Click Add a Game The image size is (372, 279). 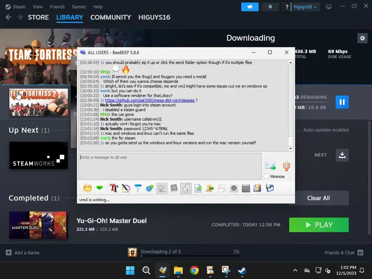tap(23, 253)
